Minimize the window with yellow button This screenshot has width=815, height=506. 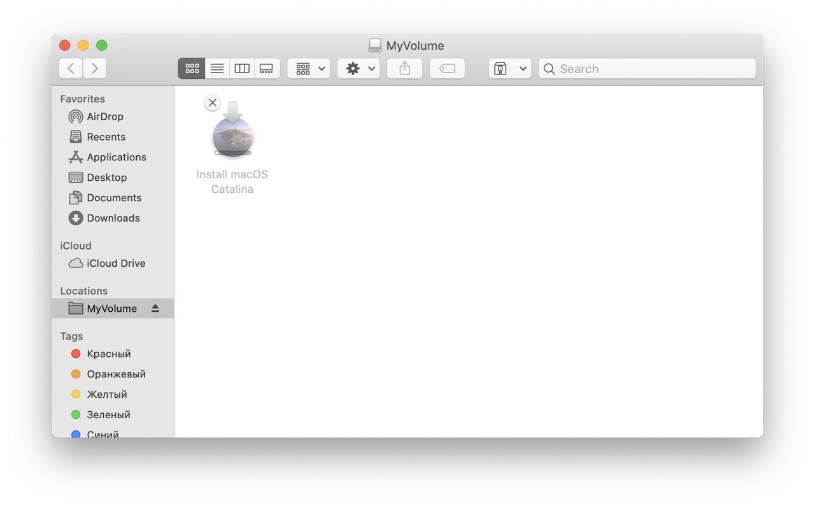pos(83,46)
